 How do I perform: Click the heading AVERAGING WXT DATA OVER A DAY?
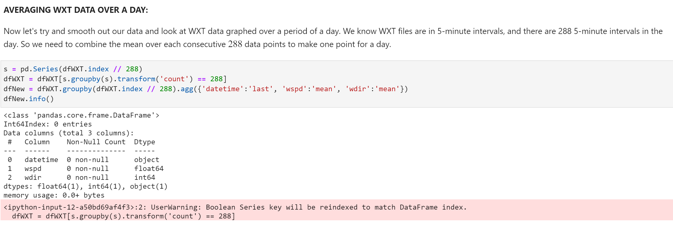pyautogui.click(x=76, y=10)
